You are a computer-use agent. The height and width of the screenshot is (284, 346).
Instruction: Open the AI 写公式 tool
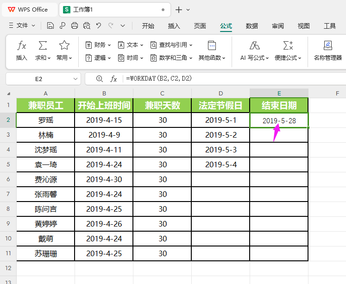[254, 50]
